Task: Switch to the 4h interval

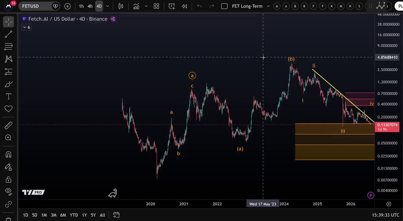Action: (90, 6)
